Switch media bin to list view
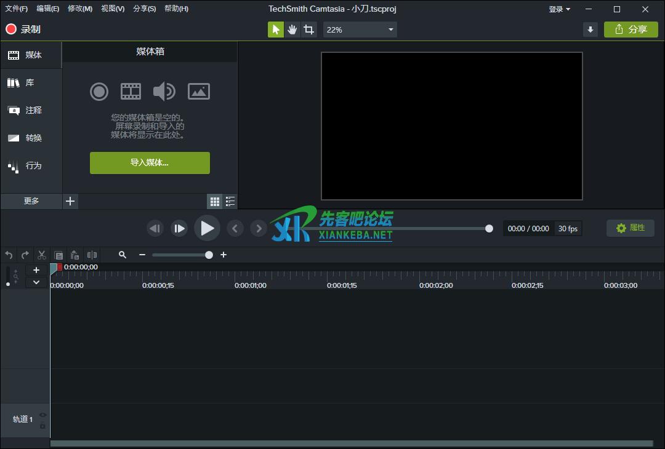This screenshot has width=665, height=449. [230, 201]
